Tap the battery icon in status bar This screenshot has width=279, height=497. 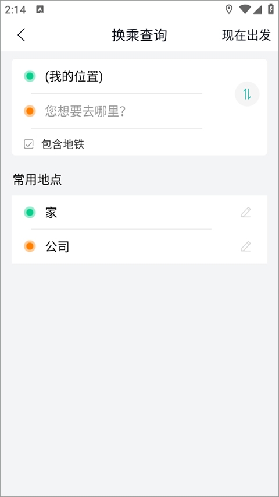tap(271, 9)
